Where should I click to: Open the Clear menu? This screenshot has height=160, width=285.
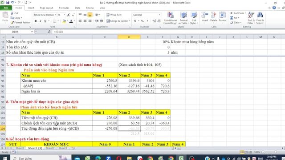point(236,23)
